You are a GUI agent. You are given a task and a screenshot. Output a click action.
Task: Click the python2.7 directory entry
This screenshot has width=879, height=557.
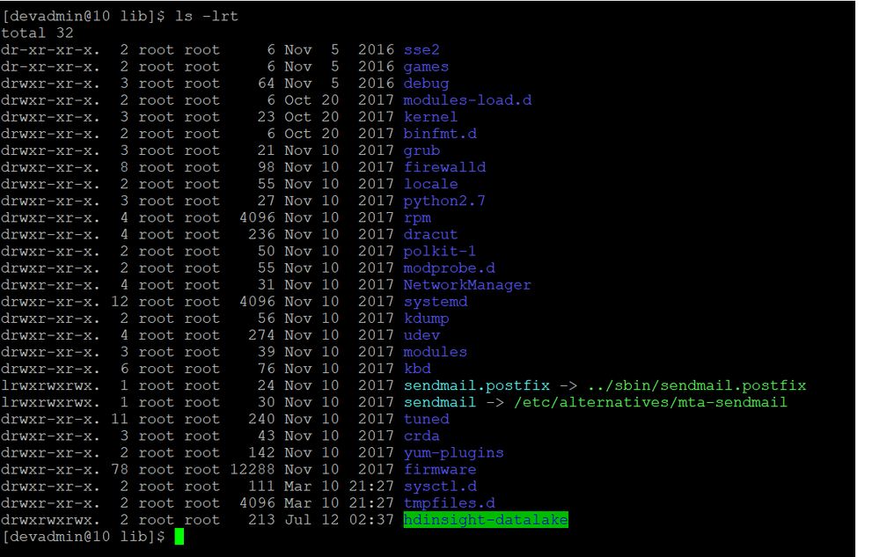[x=444, y=200]
